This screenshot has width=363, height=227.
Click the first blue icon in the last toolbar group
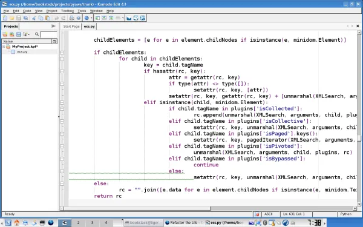[129, 18]
